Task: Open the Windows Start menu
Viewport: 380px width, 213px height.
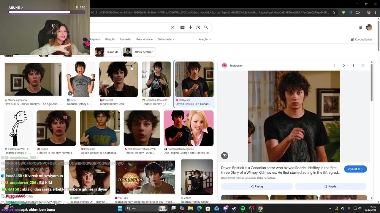Action: [120, 208]
